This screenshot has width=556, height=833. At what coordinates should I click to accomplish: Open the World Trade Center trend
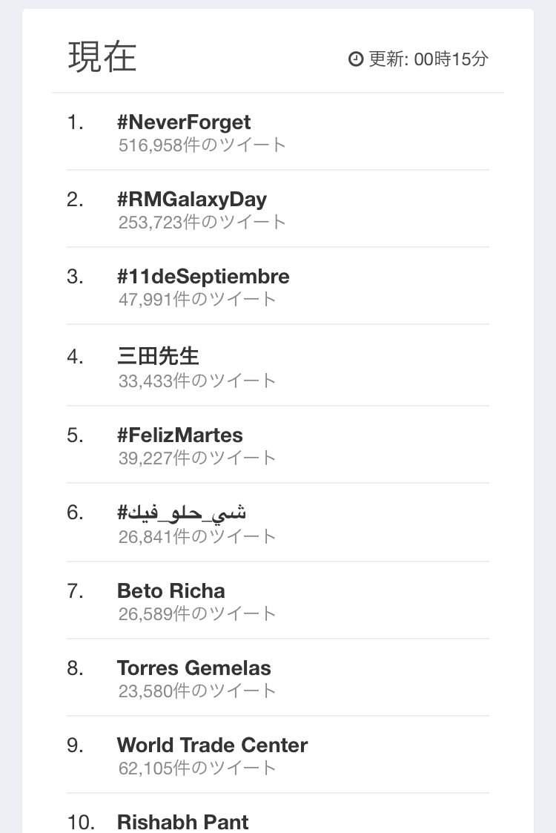click(x=212, y=745)
